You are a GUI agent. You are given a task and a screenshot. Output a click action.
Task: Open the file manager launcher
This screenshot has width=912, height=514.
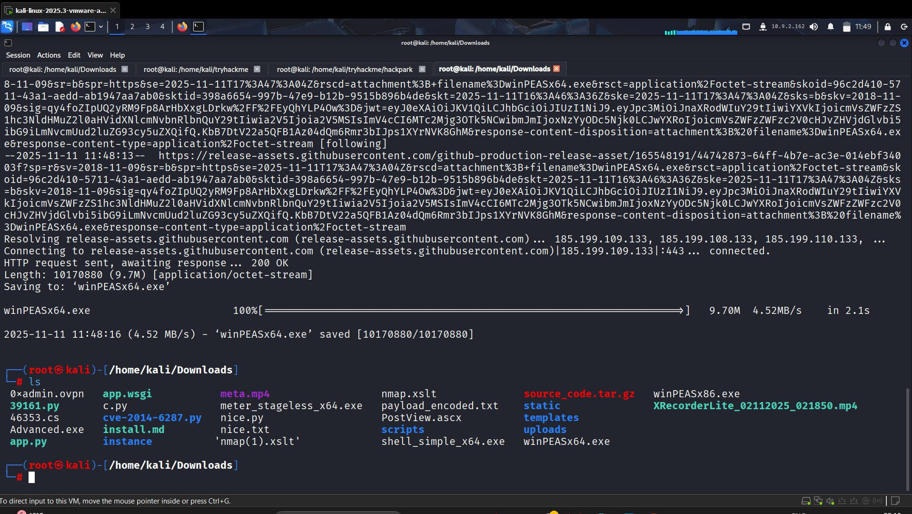[x=43, y=27]
